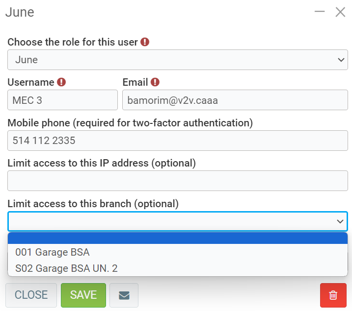Choose the S02 Garage BSA UN. 2 option
This screenshot has height=311, width=352.
(x=66, y=268)
